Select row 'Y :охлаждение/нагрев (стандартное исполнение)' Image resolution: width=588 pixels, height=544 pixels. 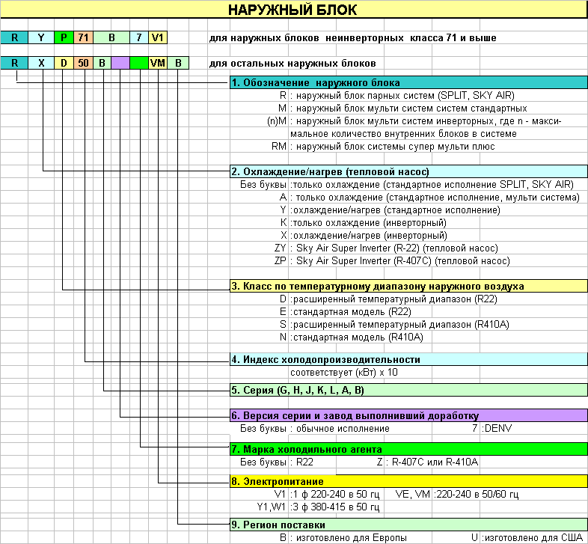390,210
